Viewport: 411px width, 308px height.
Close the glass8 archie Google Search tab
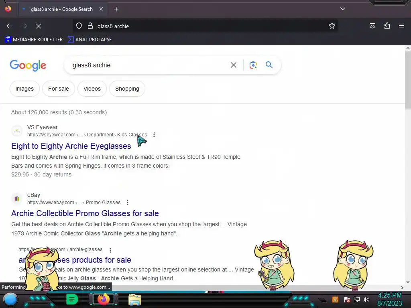point(101,9)
